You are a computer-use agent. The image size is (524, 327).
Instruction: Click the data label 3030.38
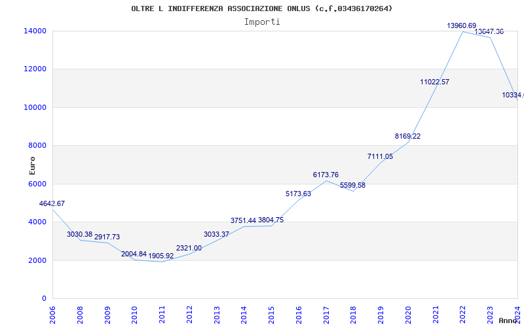(x=79, y=234)
